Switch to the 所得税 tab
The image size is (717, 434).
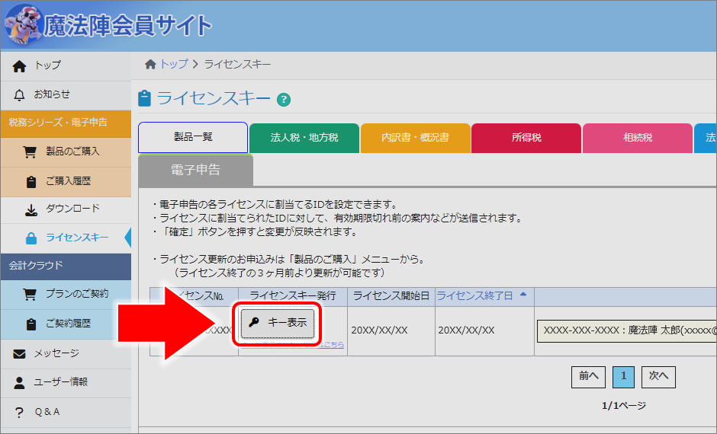(x=526, y=138)
